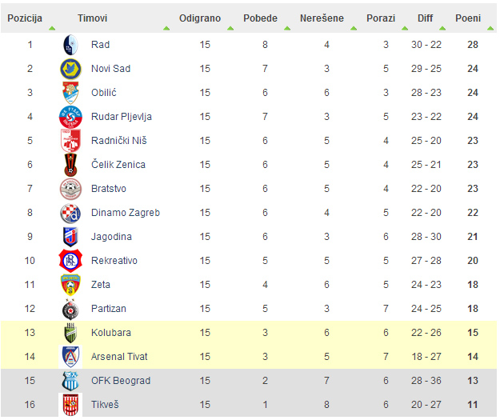Sort by the Pozicija column arrow
The width and height of the screenshot is (500, 420).
coord(52,29)
